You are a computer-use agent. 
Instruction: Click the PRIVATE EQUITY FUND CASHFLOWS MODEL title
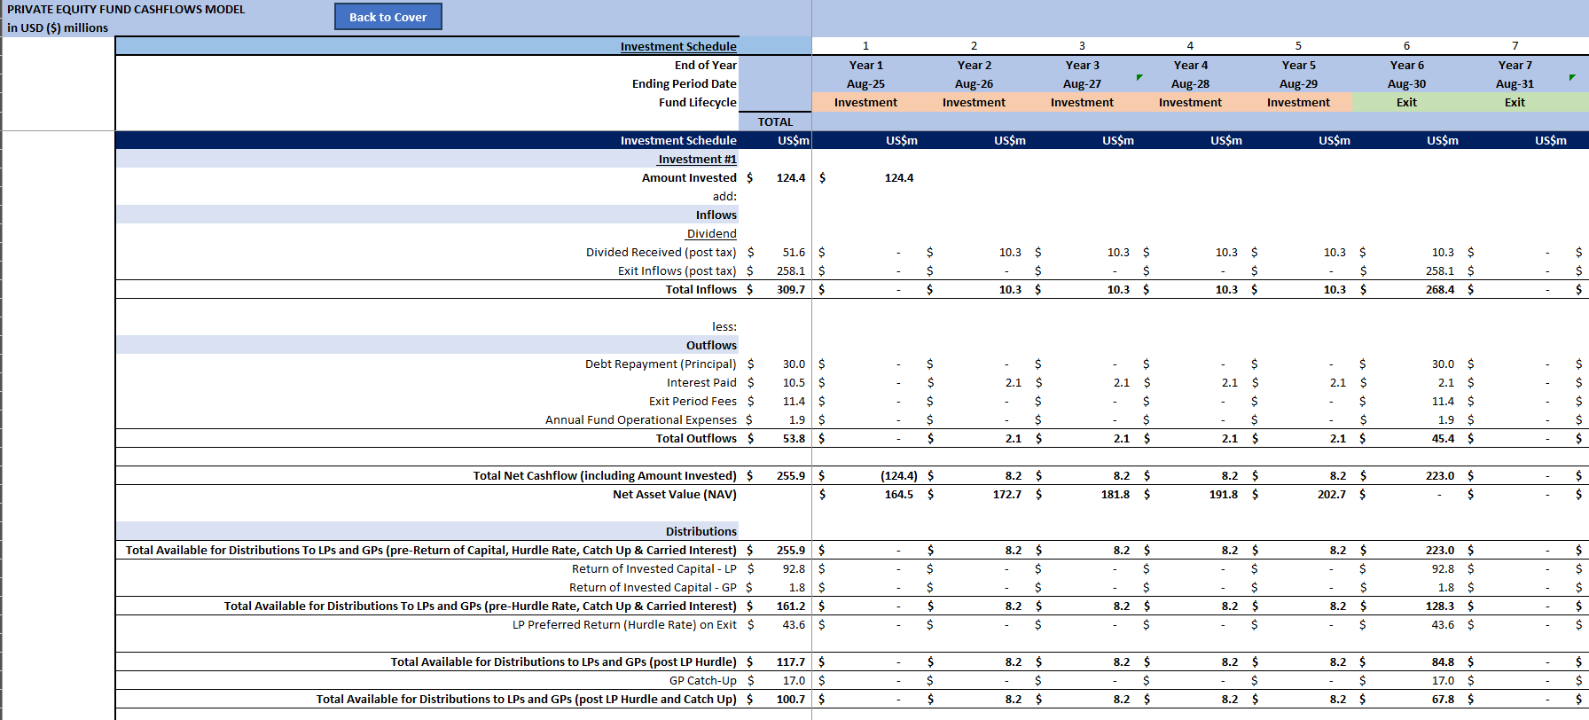[x=126, y=9]
